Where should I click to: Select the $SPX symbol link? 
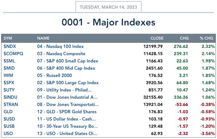tap(9, 83)
